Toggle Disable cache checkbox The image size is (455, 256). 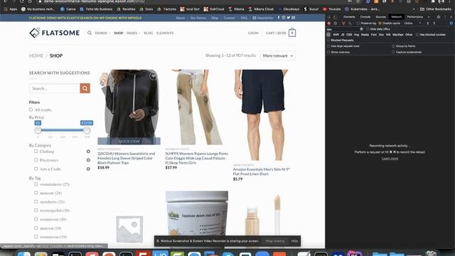click(380, 23)
